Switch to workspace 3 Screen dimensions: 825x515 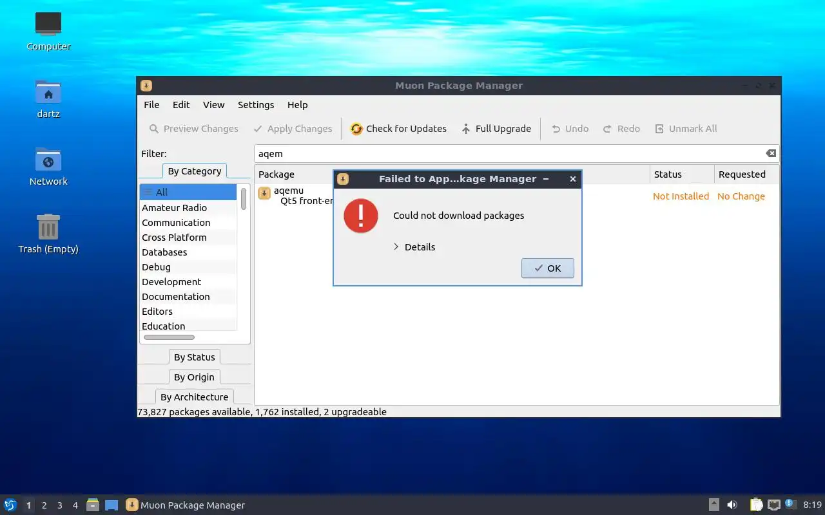(59, 505)
